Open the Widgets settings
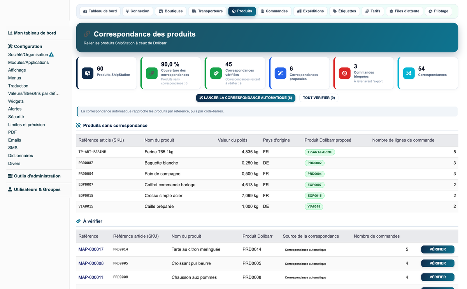Viewport: 467px width, 289px height. [16, 102]
